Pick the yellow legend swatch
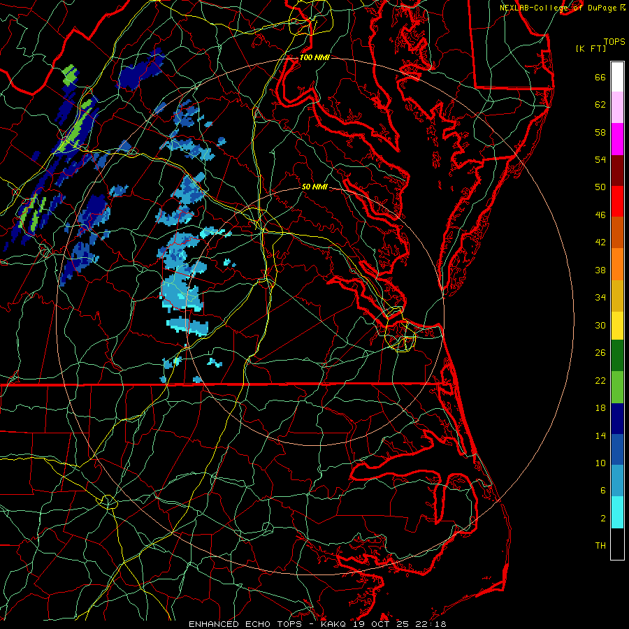This screenshot has height=629, width=629. coord(617,326)
